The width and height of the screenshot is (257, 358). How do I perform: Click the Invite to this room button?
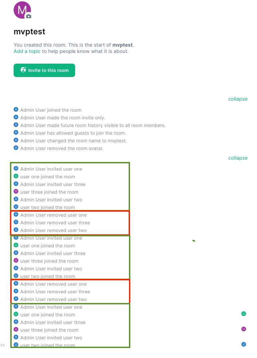(45, 70)
